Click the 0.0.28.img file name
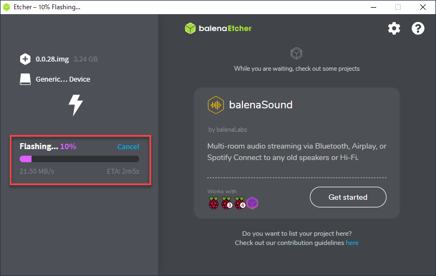 [52, 59]
